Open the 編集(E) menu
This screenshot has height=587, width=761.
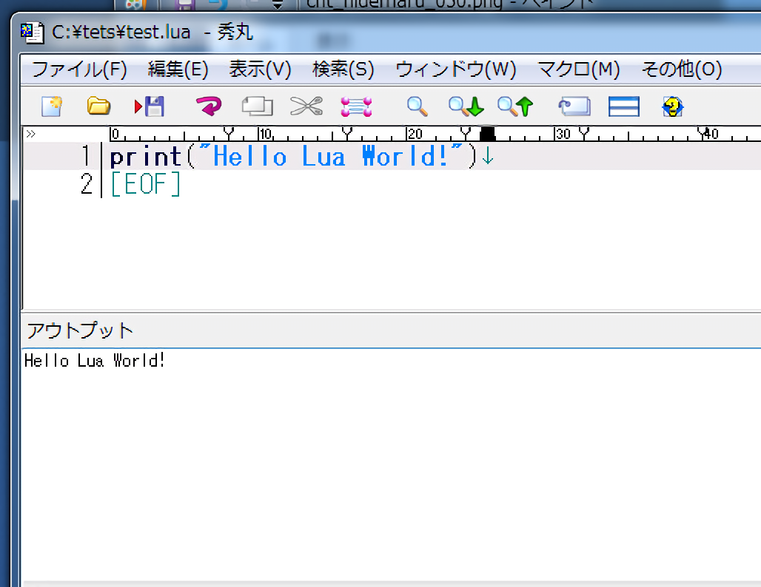click(x=178, y=69)
